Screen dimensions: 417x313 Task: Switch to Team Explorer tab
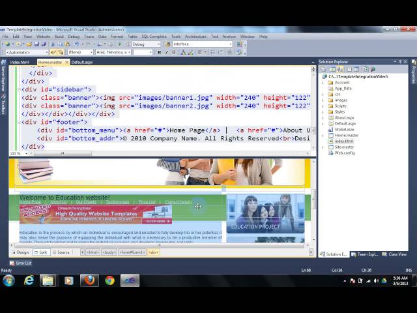365,254
